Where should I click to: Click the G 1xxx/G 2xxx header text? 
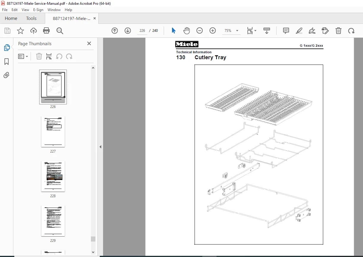pyautogui.click(x=311, y=46)
